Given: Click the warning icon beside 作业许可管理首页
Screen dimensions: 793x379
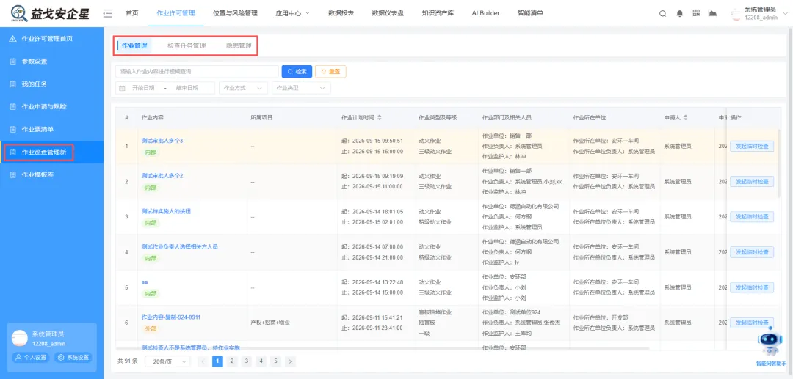Looking at the screenshot, I should 13,39.
